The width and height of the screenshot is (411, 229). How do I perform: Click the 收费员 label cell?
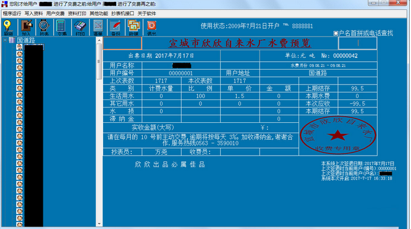[x=200, y=152]
